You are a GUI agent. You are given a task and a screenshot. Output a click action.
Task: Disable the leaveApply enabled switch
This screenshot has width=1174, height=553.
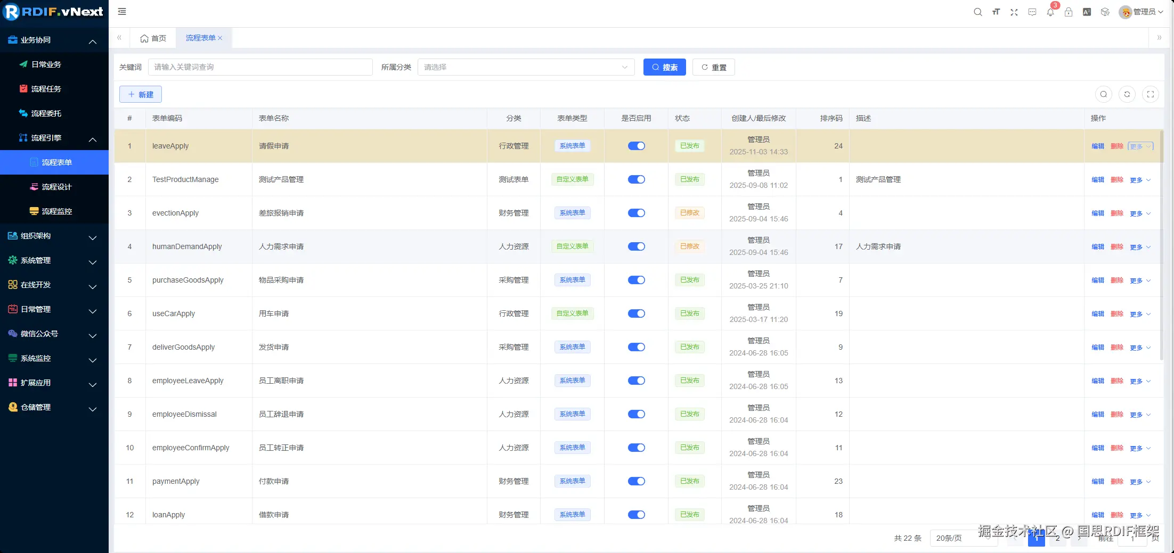tap(636, 146)
